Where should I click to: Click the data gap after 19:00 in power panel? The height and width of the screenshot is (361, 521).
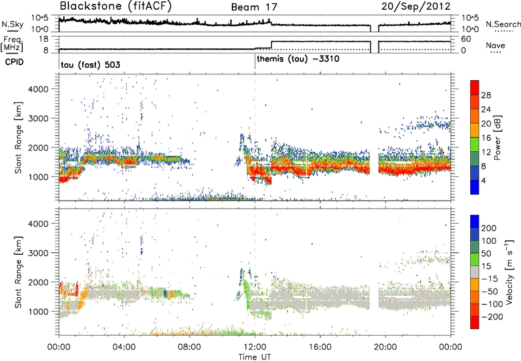[374, 137]
